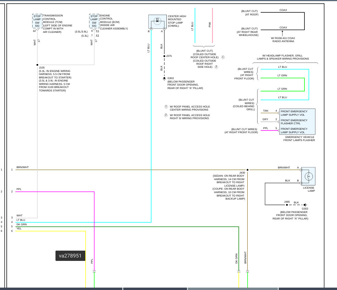The height and width of the screenshot is (290, 337).
Task: Click the G302 ground symbol near J485
Action: pos(305,205)
